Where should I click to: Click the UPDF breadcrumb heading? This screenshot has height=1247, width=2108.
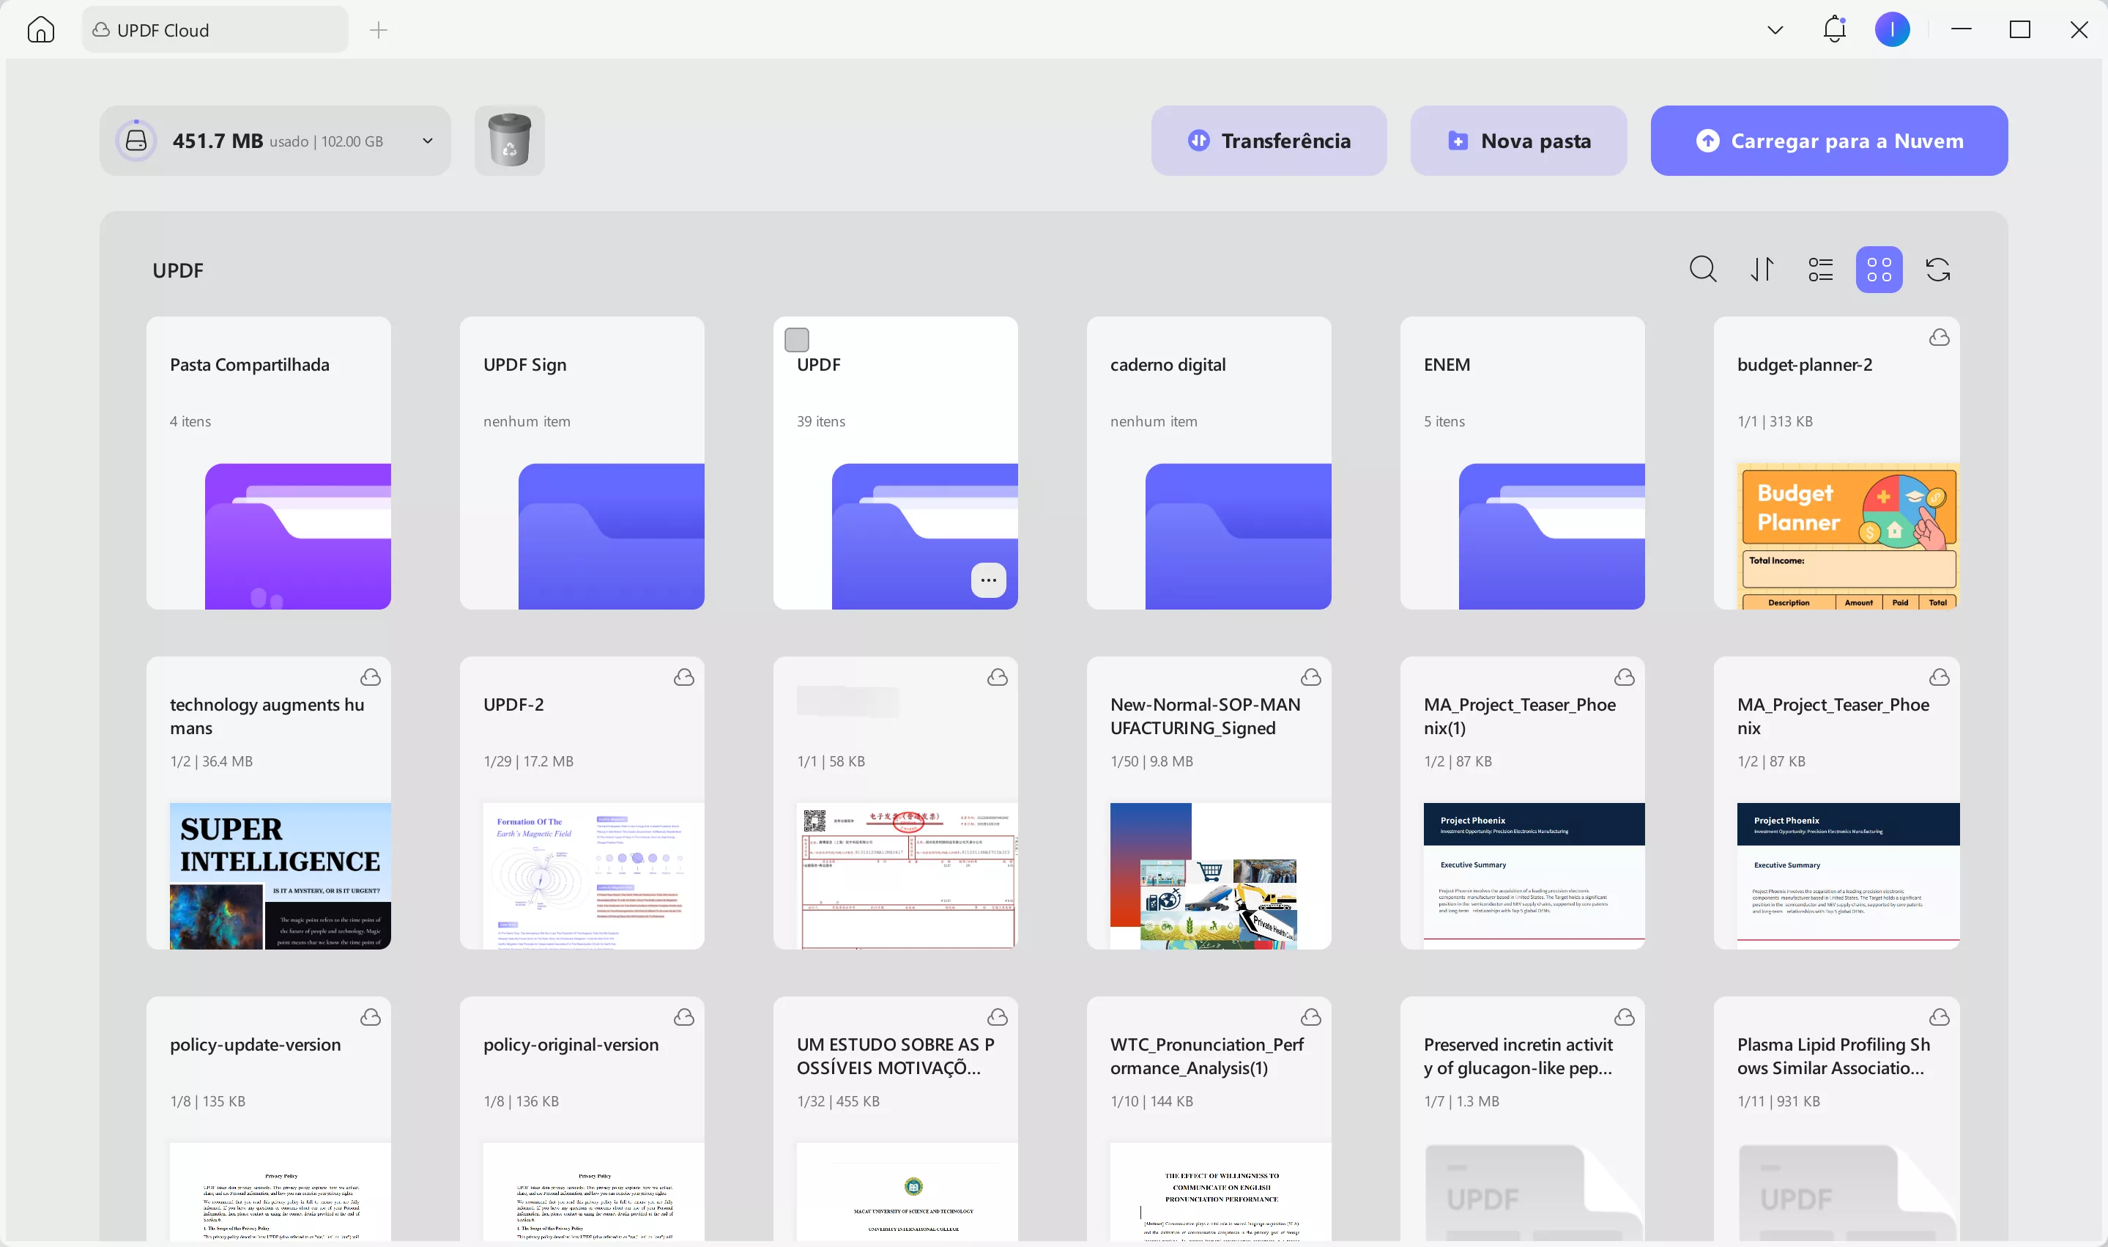coord(178,270)
